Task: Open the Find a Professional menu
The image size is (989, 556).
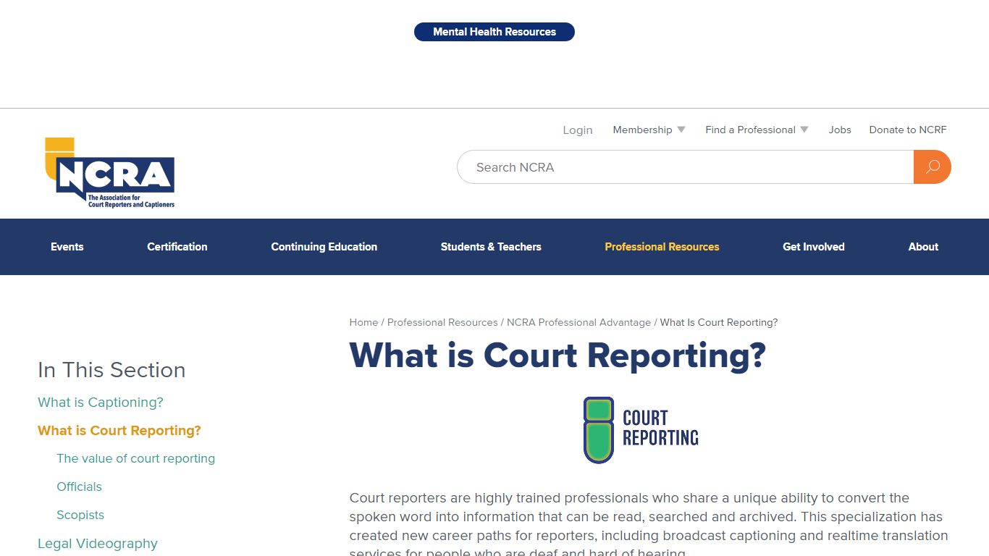Action: pos(751,130)
